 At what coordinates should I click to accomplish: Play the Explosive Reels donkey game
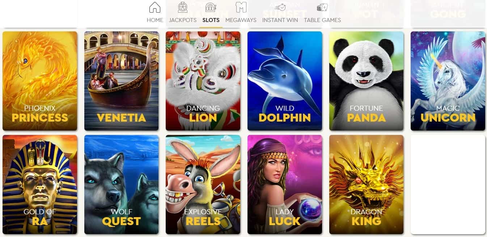pos(203,185)
